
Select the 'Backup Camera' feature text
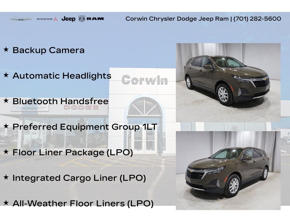(48, 50)
